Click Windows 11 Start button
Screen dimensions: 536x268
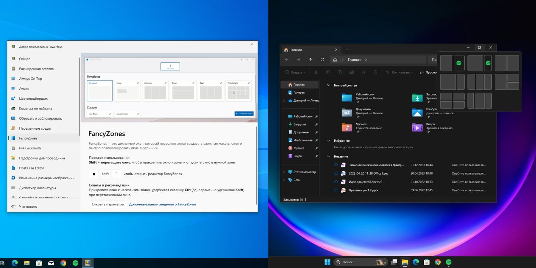(327, 262)
